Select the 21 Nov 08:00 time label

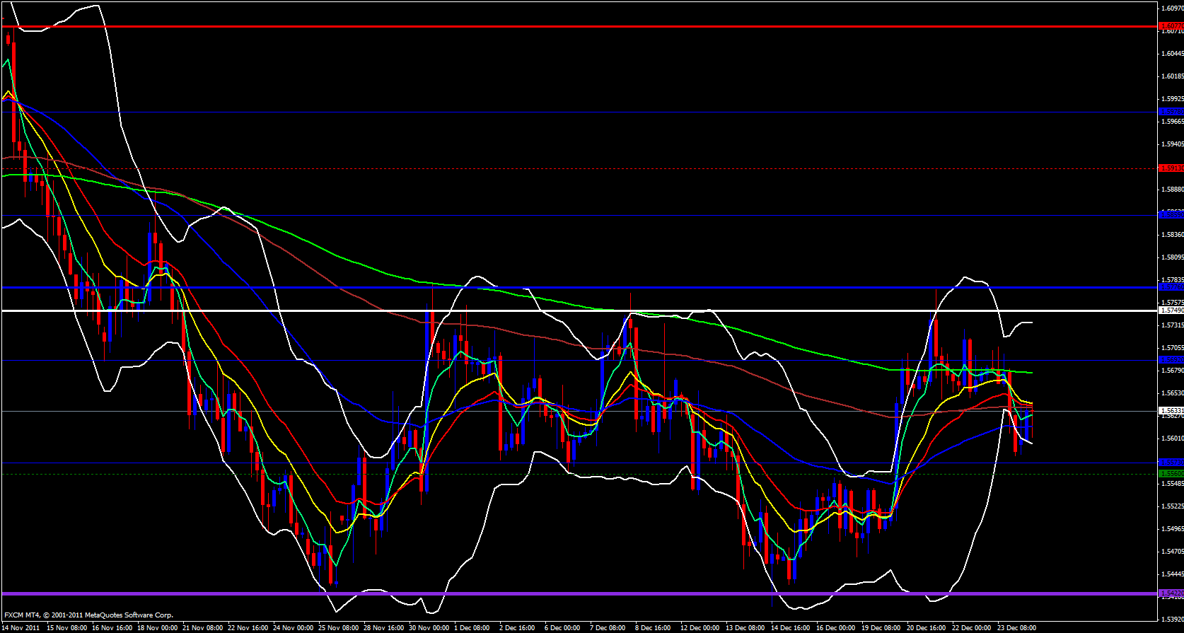coord(203,628)
